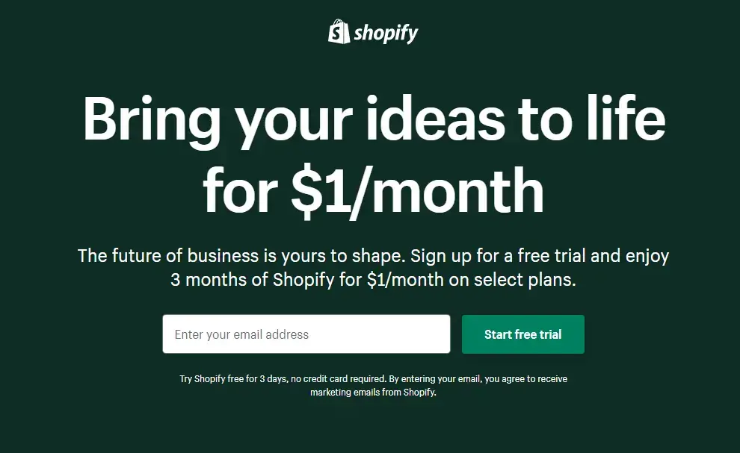Click the word 'life' in the headline
This screenshot has width=740, height=453.
(x=626, y=118)
